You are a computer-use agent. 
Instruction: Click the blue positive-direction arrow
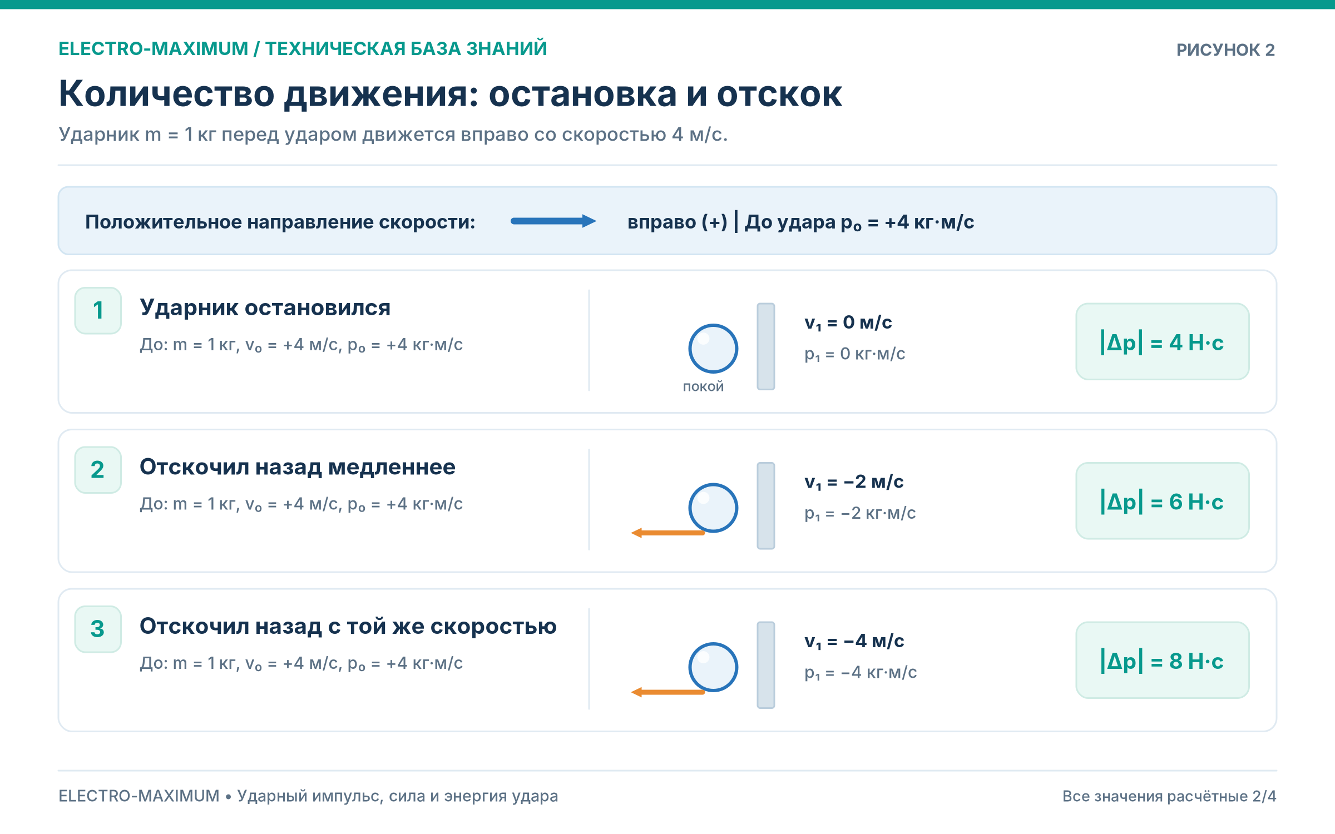553,221
